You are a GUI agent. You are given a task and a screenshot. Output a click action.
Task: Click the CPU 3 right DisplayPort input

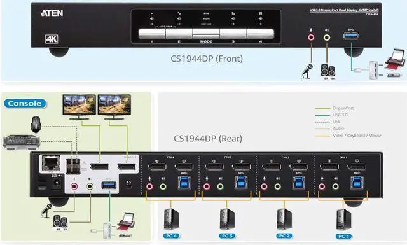(241, 167)
